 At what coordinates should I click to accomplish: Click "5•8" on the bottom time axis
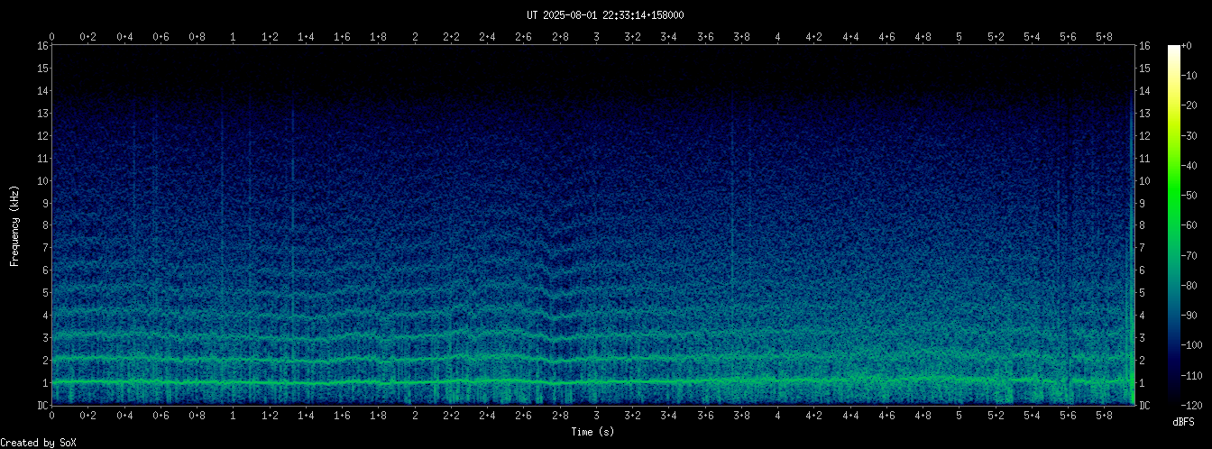tap(1105, 416)
